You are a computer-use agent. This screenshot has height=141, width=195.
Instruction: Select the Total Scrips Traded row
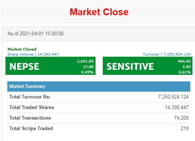(99, 129)
